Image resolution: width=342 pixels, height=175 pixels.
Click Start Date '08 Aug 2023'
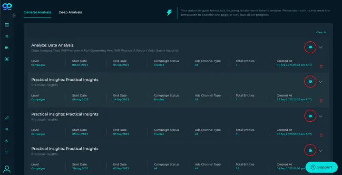click(80, 99)
